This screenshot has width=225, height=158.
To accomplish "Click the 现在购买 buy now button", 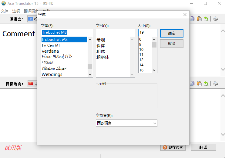I will click(x=173, y=147).
